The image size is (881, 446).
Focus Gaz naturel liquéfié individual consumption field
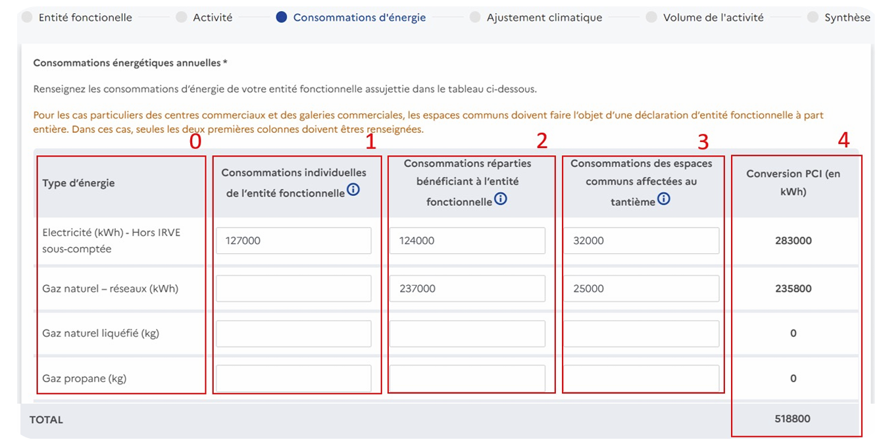click(x=293, y=334)
